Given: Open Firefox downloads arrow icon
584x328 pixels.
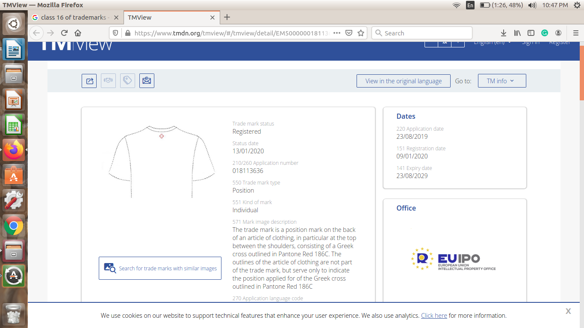Looking at the screenshot, I should (x=504, y=33).
